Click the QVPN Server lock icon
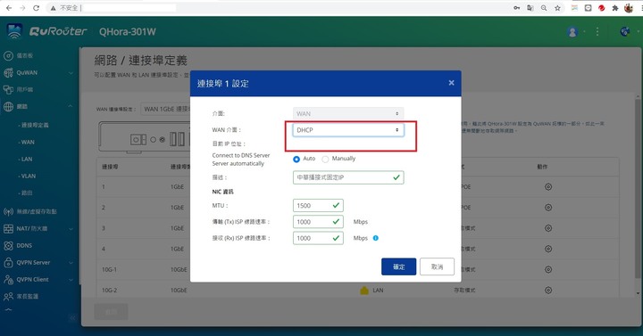Viewport: 643px width, 336px height. (8, 262)
